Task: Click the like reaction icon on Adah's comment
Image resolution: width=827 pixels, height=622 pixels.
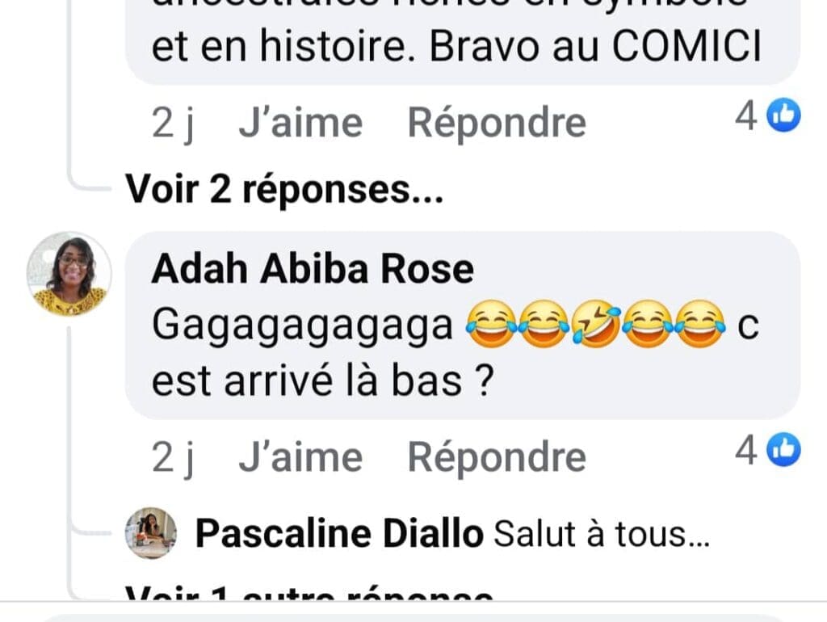Action: click(x=783, y=450)
